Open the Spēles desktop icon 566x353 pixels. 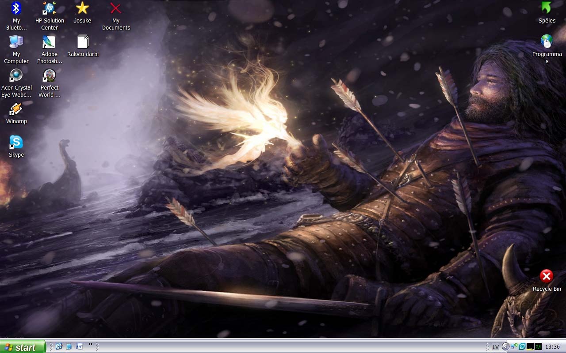(547, 12)
